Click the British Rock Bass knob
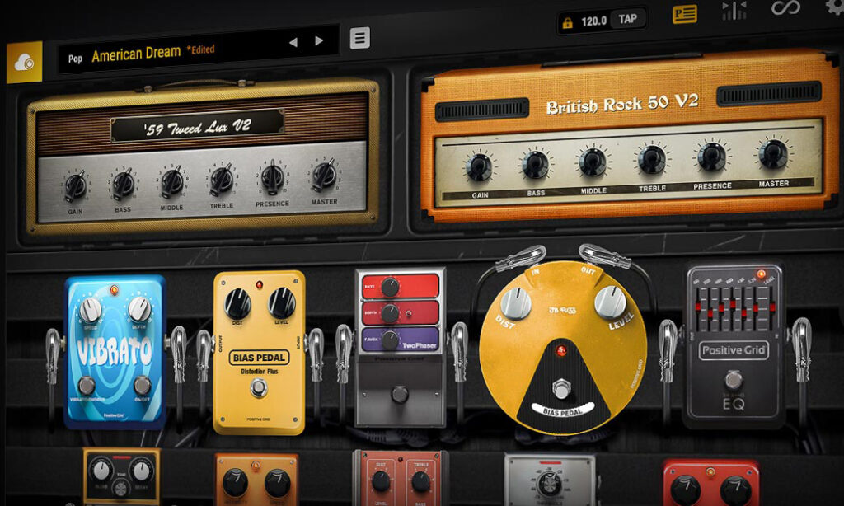Image resolution: width=844 pixels, height=506 pixels. tap(536, 165)
